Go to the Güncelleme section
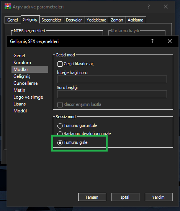Viewport: 180px width, 211px height. point(26,83)
